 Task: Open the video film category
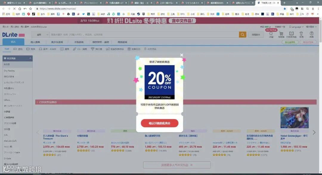[31, 49]
